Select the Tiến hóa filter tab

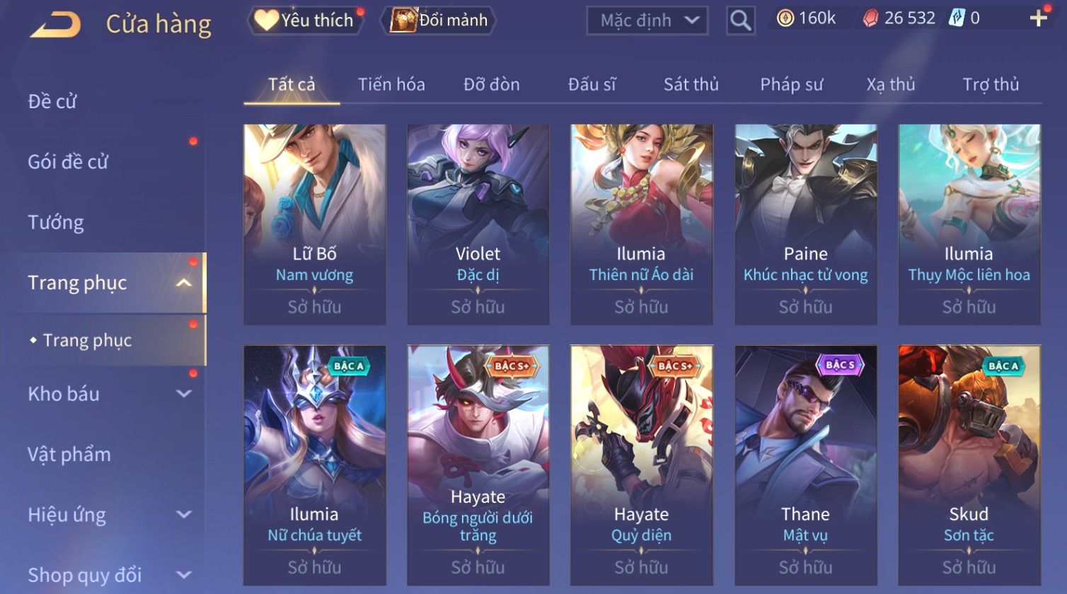391,85
